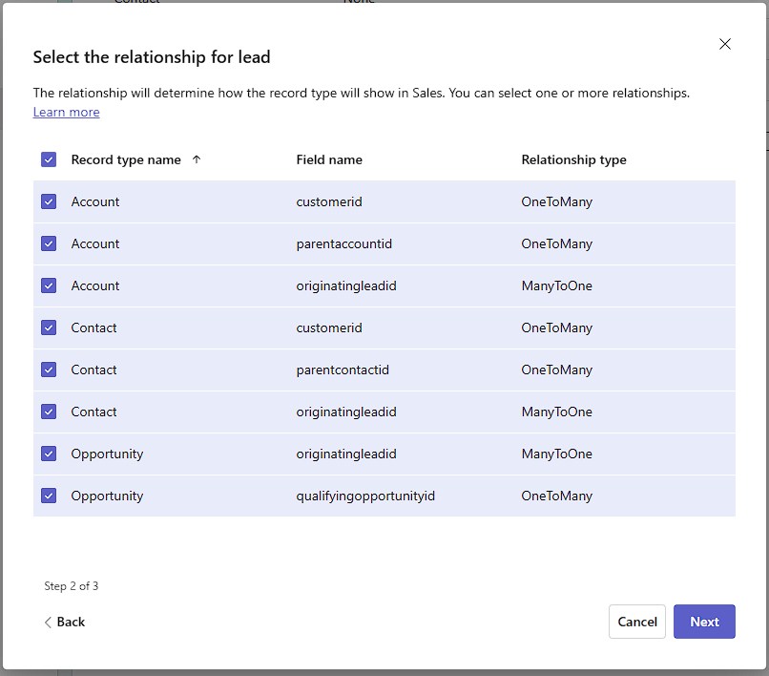Toggle the select-all checkbox in header

click(x=49, y=159)
